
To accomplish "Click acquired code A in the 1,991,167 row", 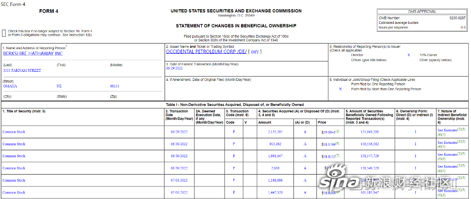I will pyautogui.click(x=305, y=156).
